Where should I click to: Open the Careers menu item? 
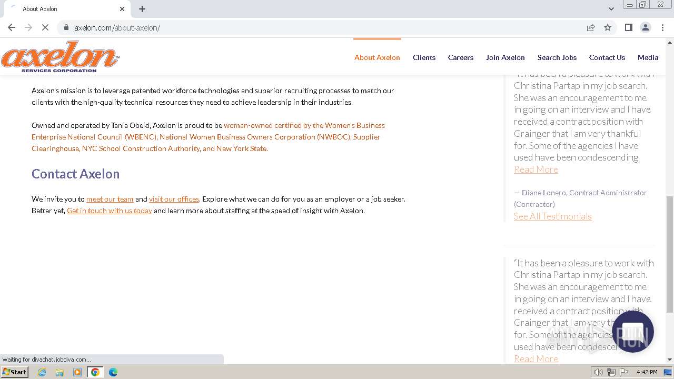tap(461, 57)
